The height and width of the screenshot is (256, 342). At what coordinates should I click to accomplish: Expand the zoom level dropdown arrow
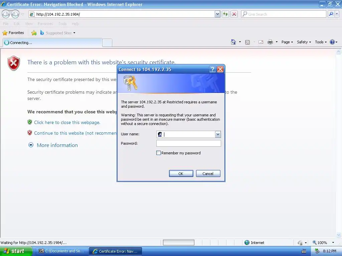coord(333,243)
